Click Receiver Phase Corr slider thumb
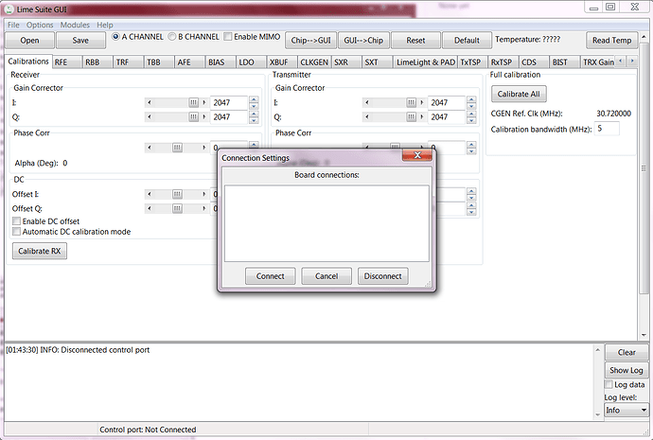653x440 pixels. pos(177,148)
